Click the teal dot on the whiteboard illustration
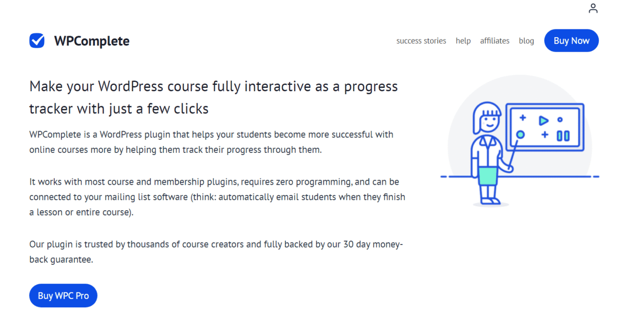629x315 pixels. click(x=520, y=135)
